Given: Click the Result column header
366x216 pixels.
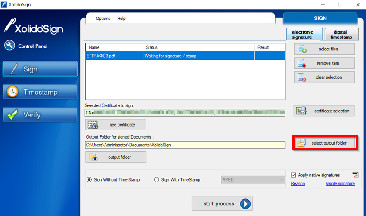Looking at the screenshot, I should click(270, 47).
